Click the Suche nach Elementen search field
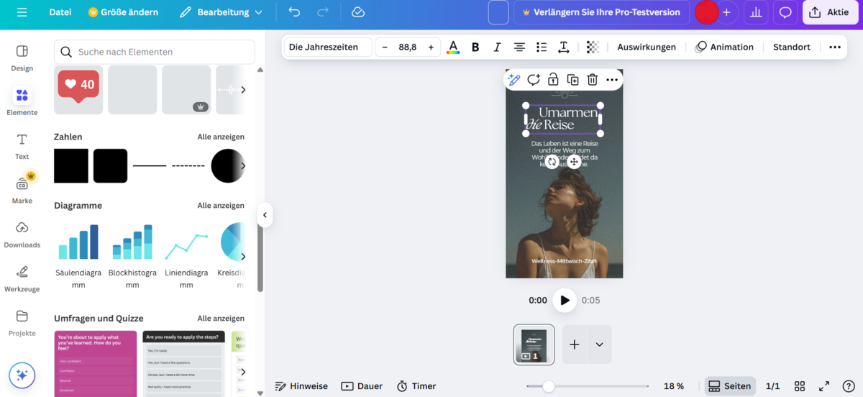The height and width of the screenshot is (397, 863). tap(155, 52)
